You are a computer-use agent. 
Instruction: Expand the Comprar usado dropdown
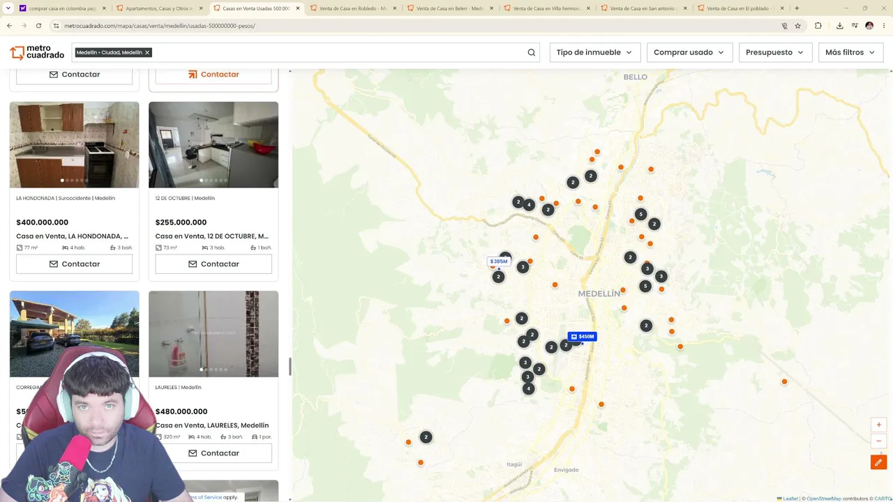tap(689, 52)
